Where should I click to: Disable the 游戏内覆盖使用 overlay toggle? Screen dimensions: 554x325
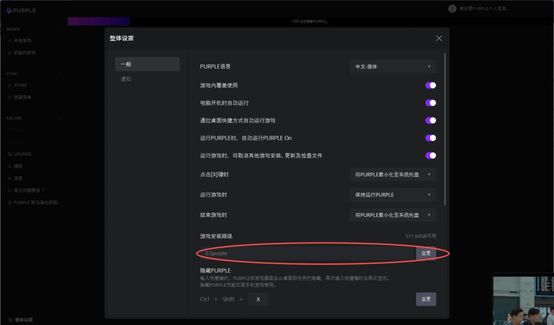coord(431,85)
